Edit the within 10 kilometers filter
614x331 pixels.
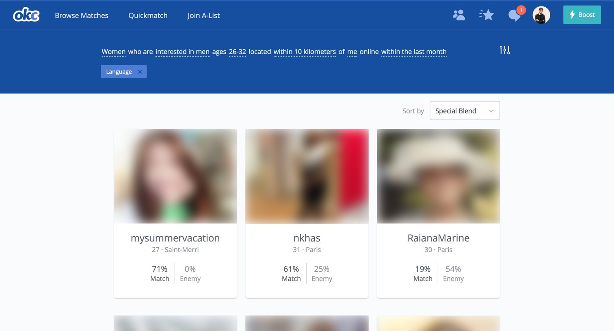point(305,52)
